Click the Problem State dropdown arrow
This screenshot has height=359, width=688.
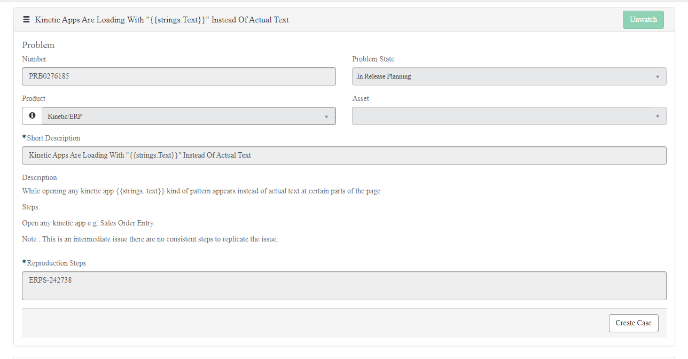(x=658, y=77)
